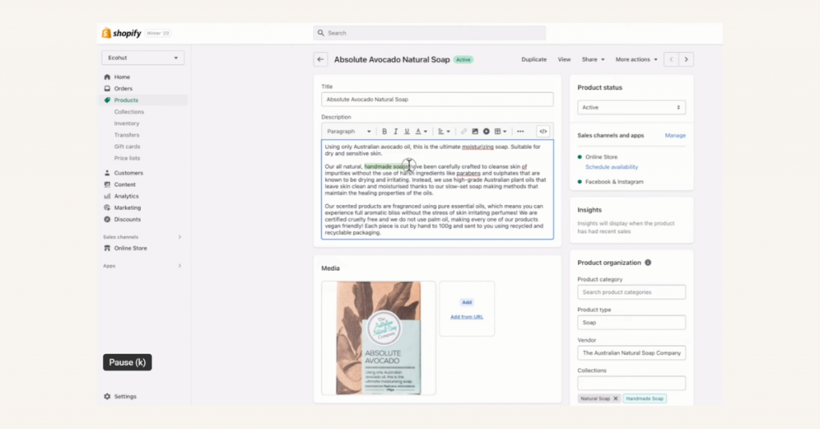
Task: Open the more formatting options ellipsis
Action: [521, 132]
